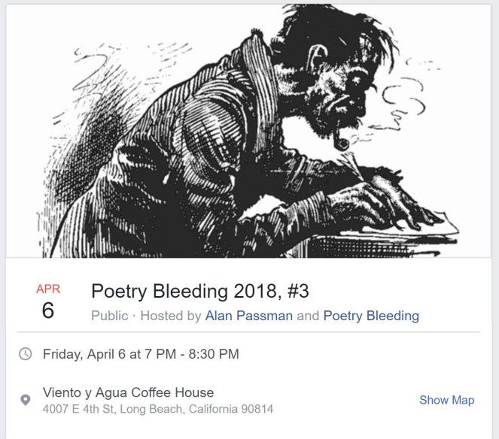Click the words 'Hosted by'
Image resolution: width=499 pixels, height=439 pixels.
[172, 316]
